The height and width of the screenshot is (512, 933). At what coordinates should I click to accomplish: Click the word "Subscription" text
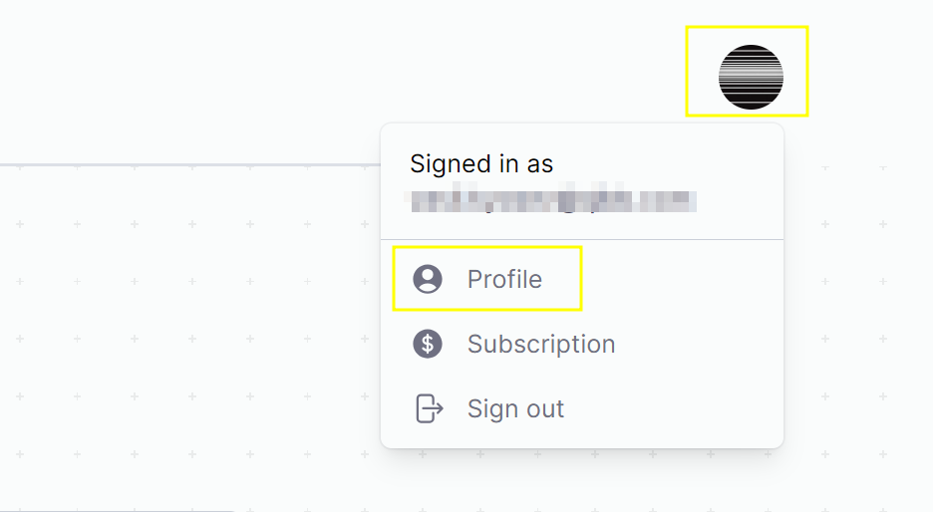(x=541, y=344)
